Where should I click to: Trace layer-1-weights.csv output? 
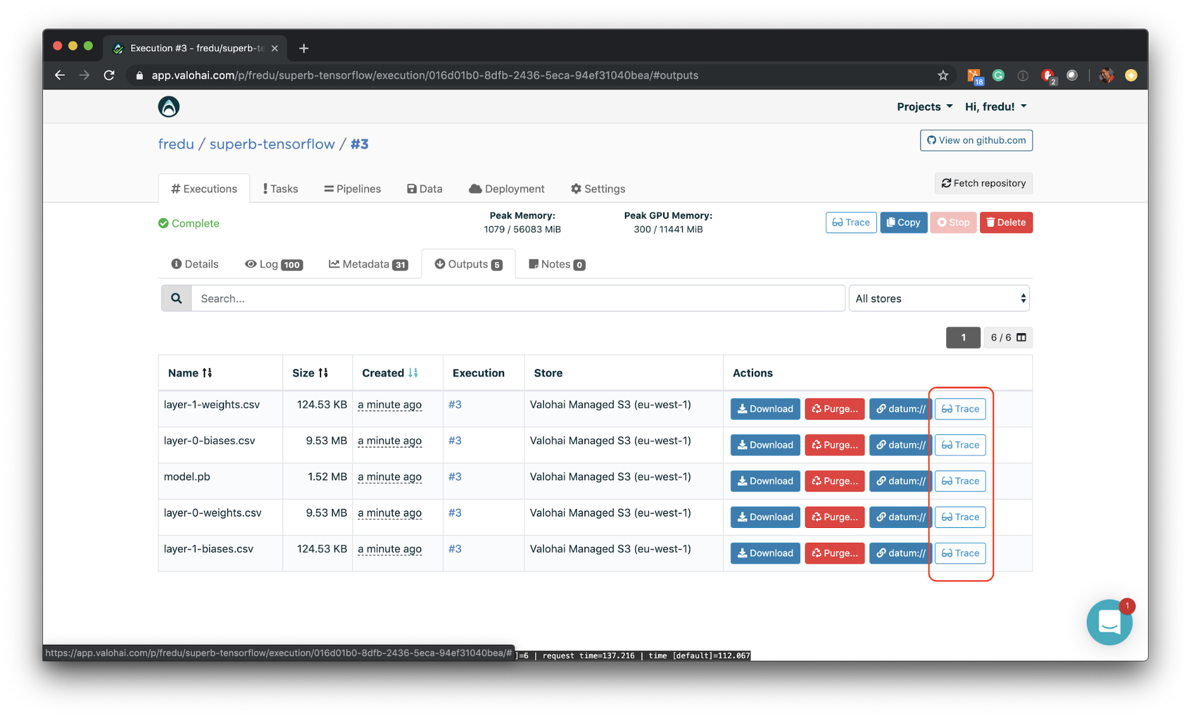tap(960, 409)
